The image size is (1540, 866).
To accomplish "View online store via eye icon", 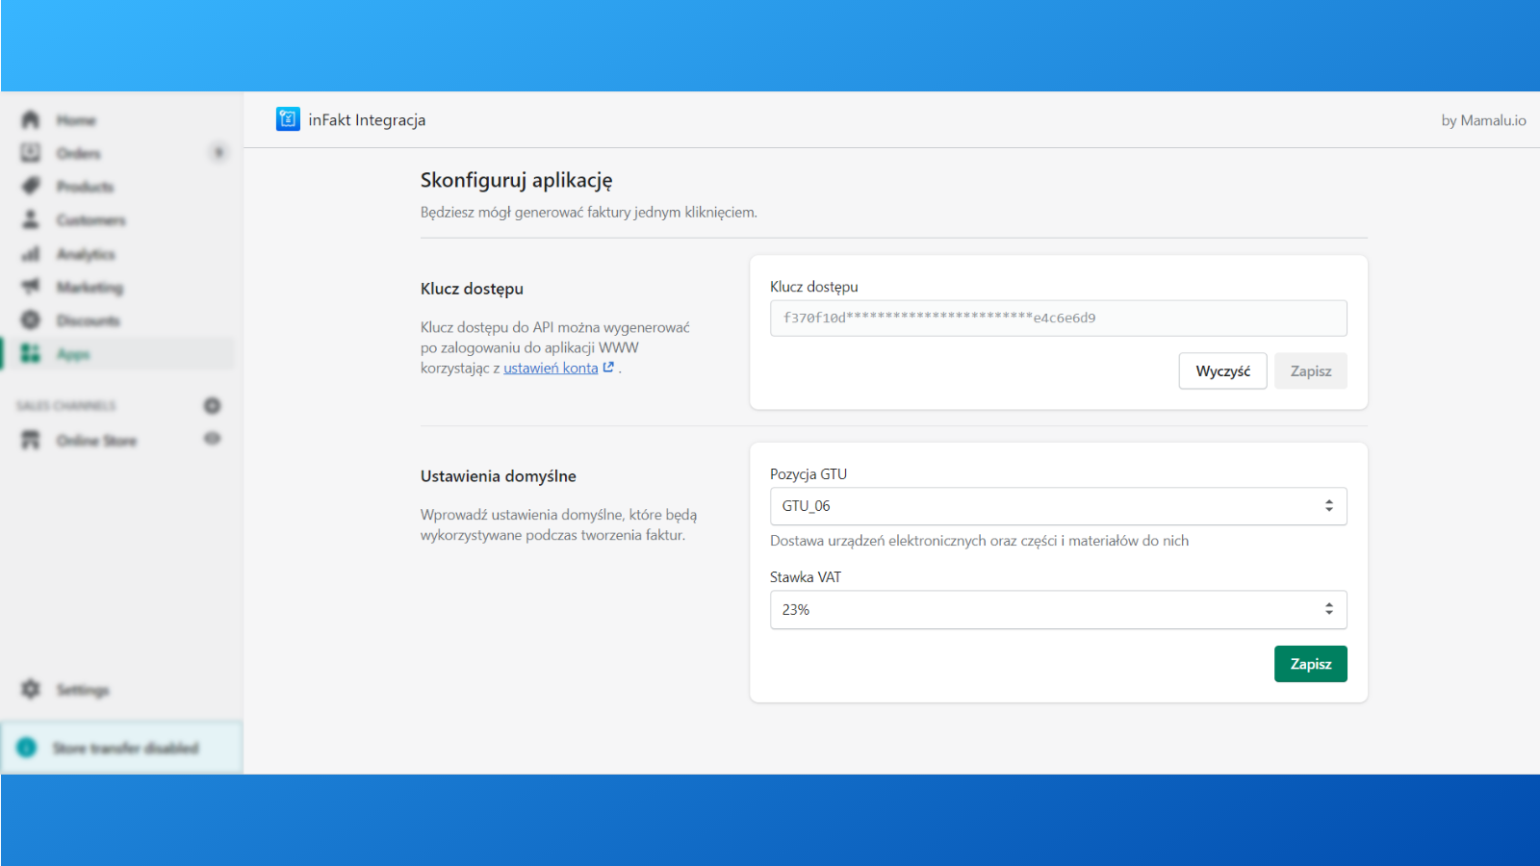I will 212,439.
